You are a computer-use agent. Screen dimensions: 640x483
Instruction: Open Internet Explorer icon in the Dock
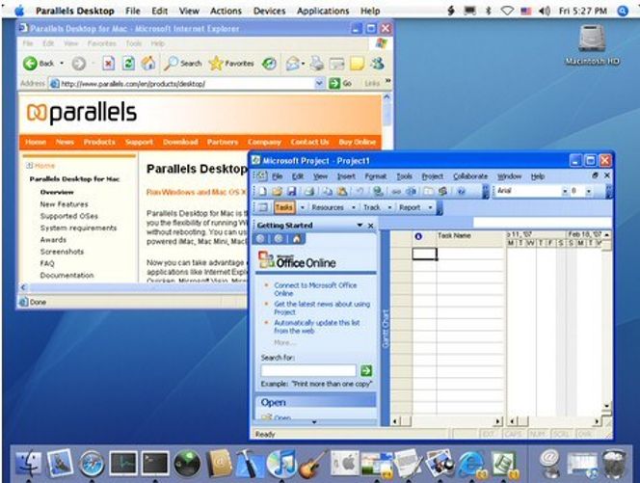pyautogui.click(x=471, y=465)
